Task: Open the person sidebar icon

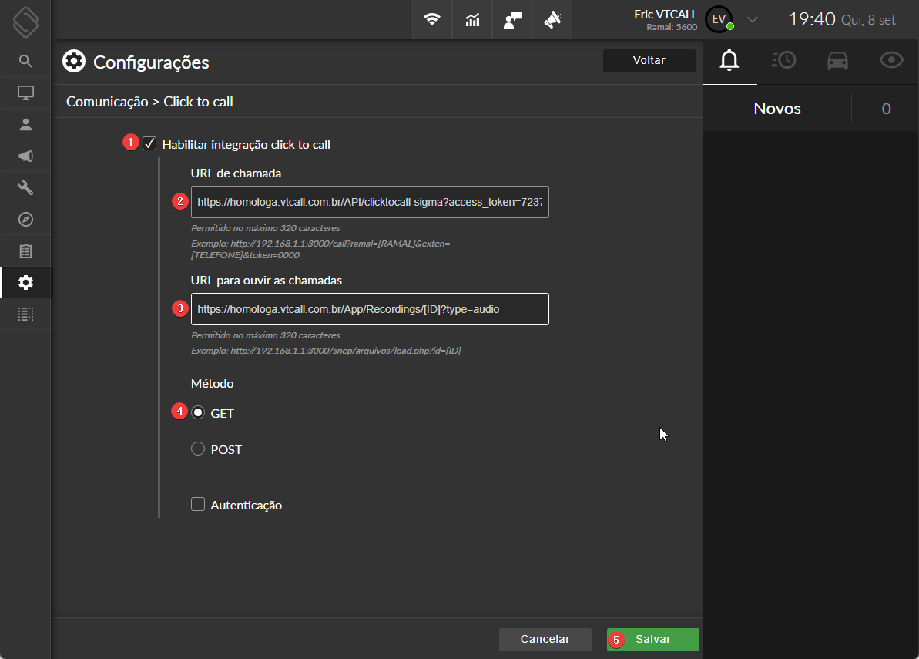Action: click(x=25, y=124)
